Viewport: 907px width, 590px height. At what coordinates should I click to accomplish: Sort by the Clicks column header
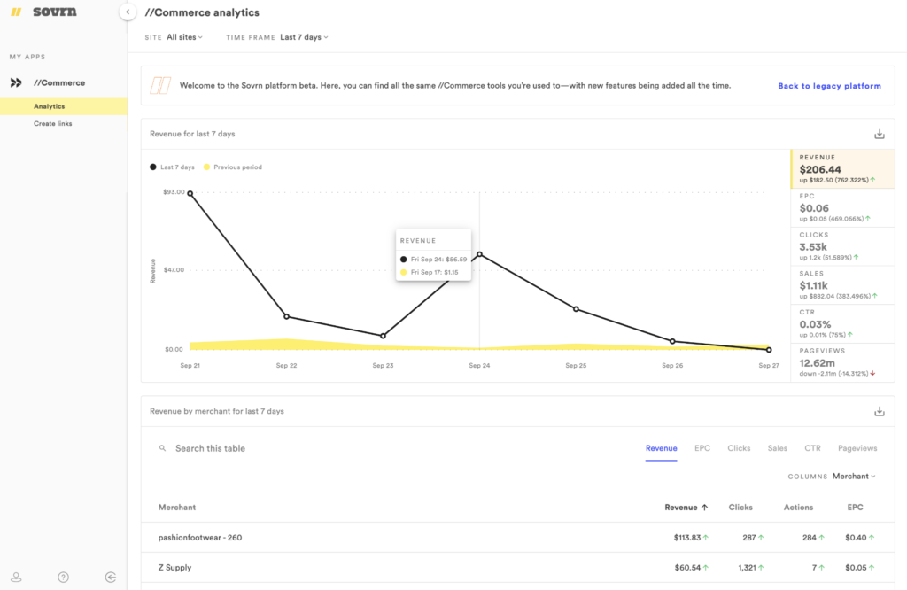pyautogui.click(x=740, y=508)
